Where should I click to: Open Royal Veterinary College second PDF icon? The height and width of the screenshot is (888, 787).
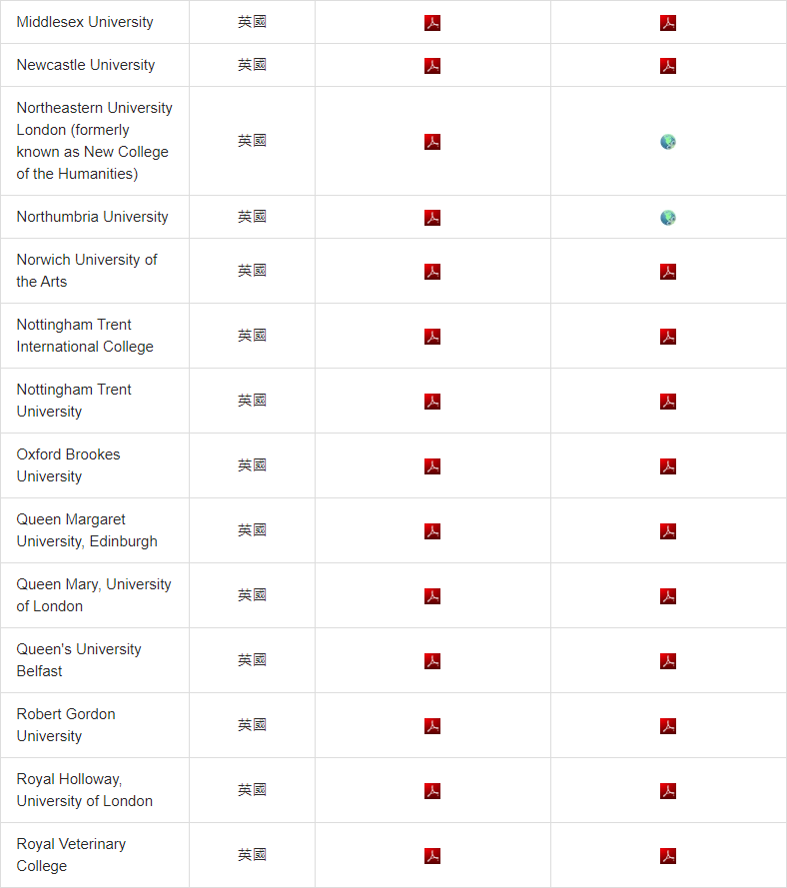(668, 856)
